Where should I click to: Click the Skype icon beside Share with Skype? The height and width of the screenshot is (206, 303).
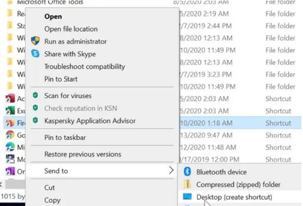[x=35, y=53]
